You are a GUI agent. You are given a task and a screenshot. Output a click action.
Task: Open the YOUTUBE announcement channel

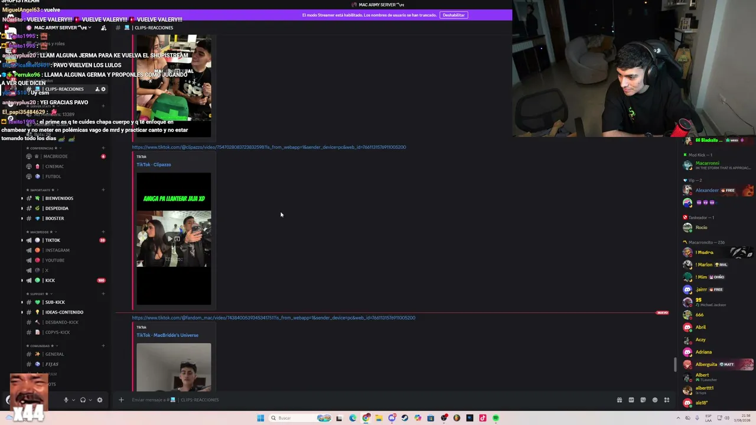click(55, 260)
